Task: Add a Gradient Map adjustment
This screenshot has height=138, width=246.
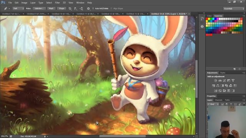Action: click(233, 90)
